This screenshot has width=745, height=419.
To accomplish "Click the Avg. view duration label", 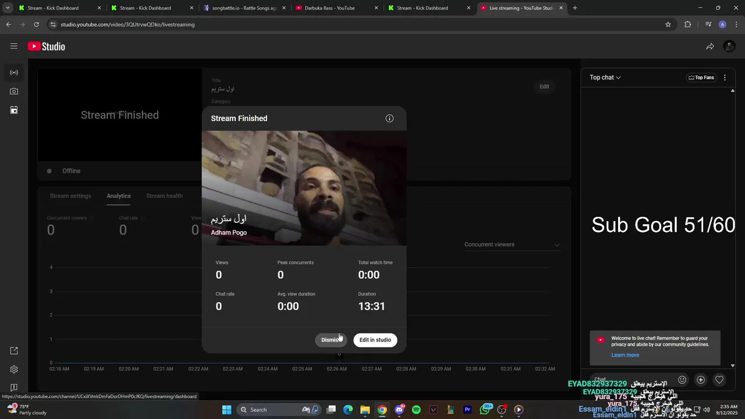I will [x=296, y=294].
